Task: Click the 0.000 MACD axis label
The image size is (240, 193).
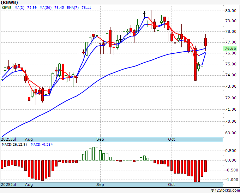Action: pos(232,160)
